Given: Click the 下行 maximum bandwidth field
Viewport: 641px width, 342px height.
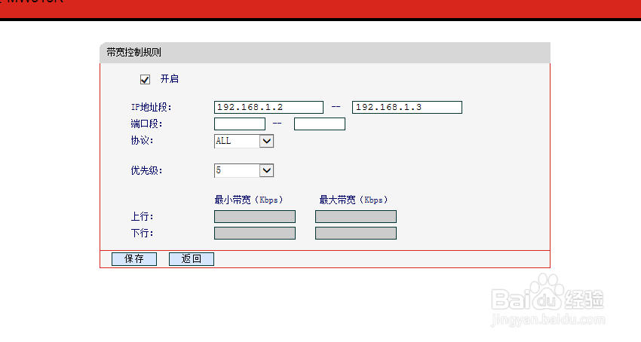Looking at the screenshot, I should coord(356,234).
